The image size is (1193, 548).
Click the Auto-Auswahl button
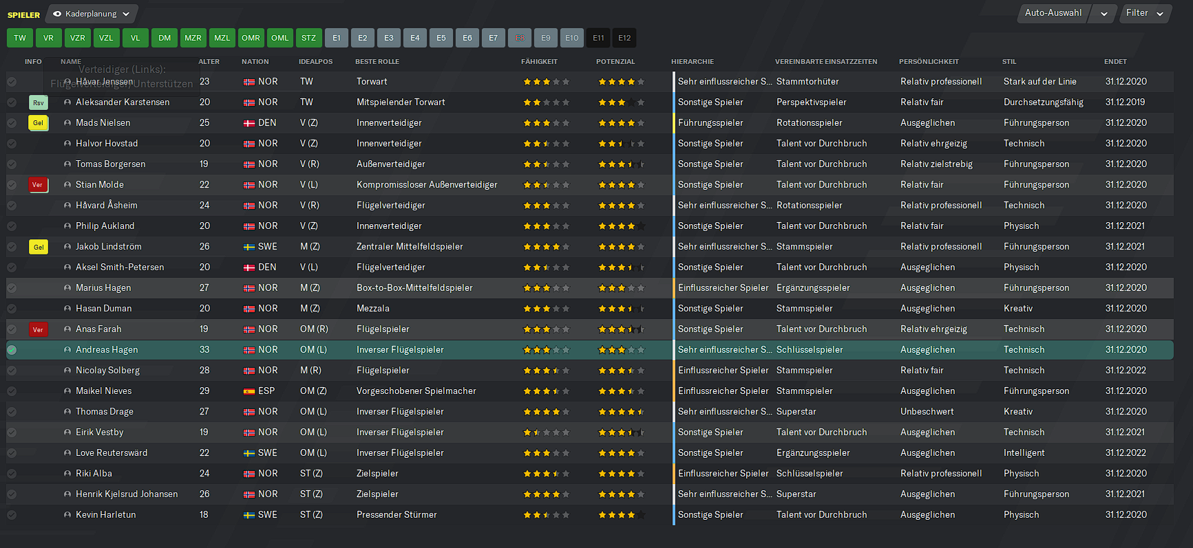pos(1053,13)
